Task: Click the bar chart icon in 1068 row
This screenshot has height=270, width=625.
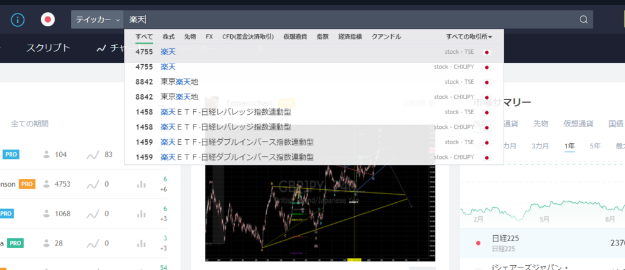Action: 141,214
